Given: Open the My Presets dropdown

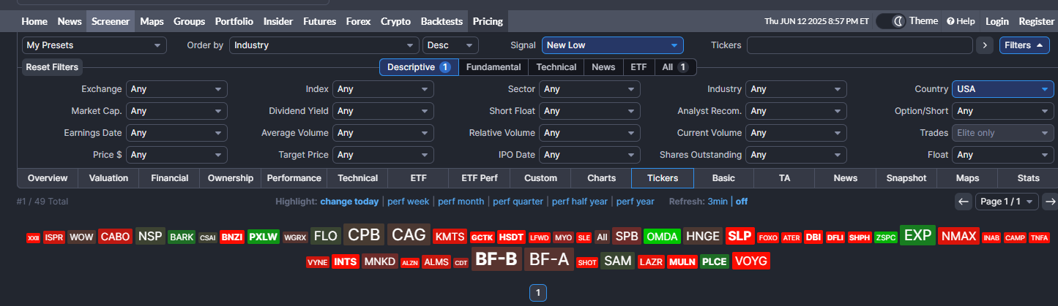Looking at the screenshot, I should click(94, 45).
